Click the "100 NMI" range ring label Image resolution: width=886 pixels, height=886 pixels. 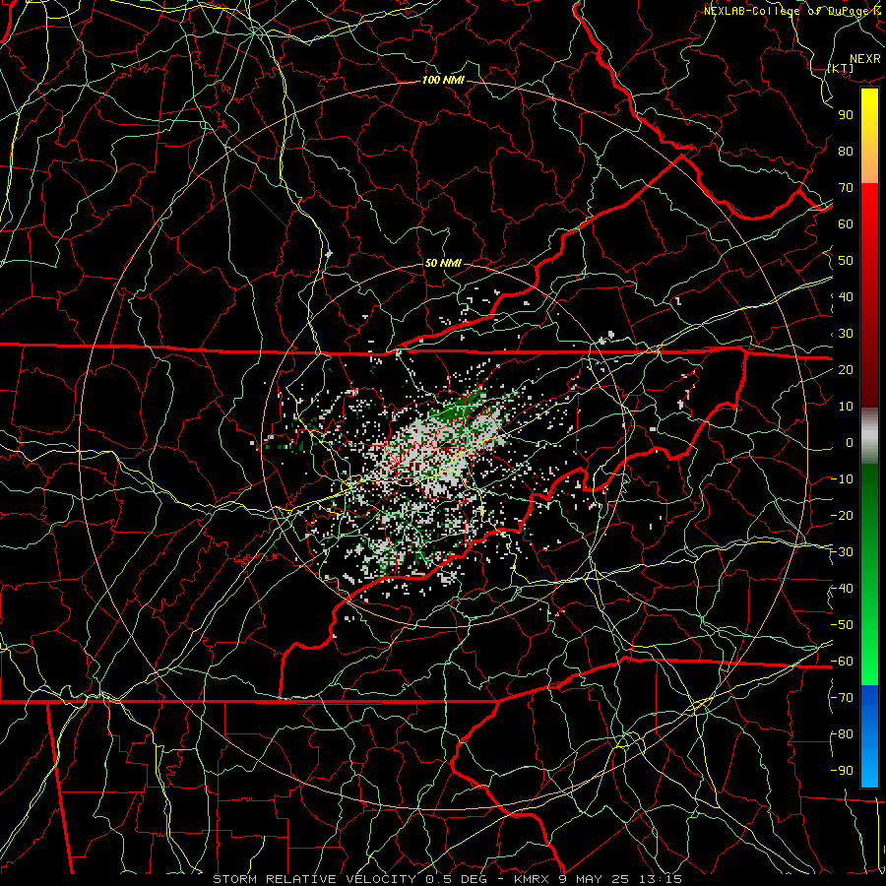[x=443, y=81]
